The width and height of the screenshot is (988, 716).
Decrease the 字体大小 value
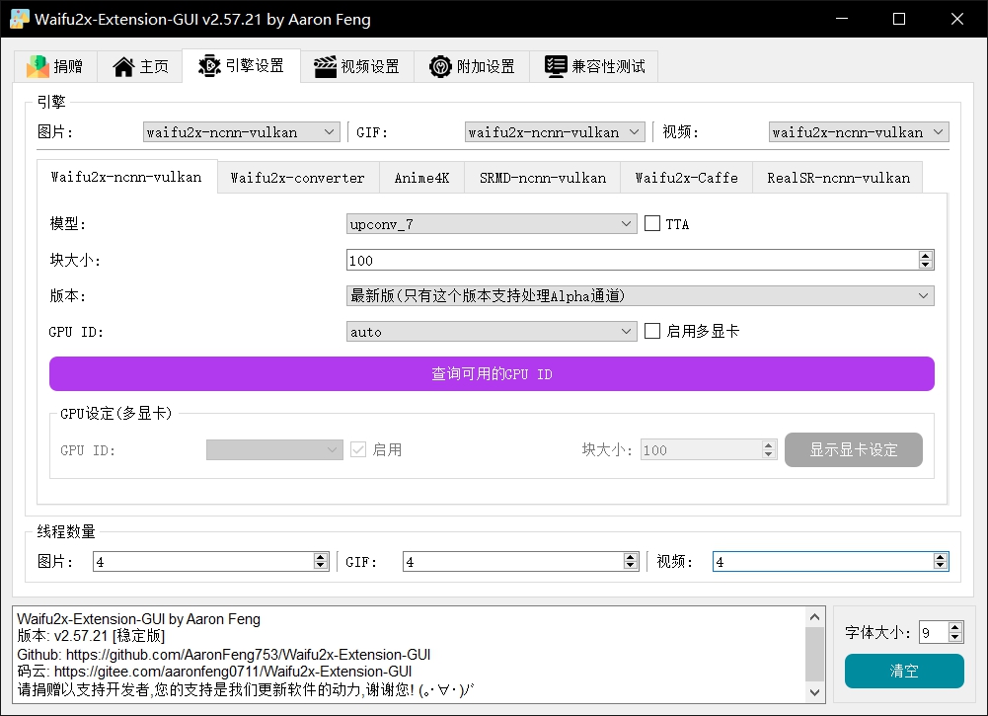tap(955, 637)
